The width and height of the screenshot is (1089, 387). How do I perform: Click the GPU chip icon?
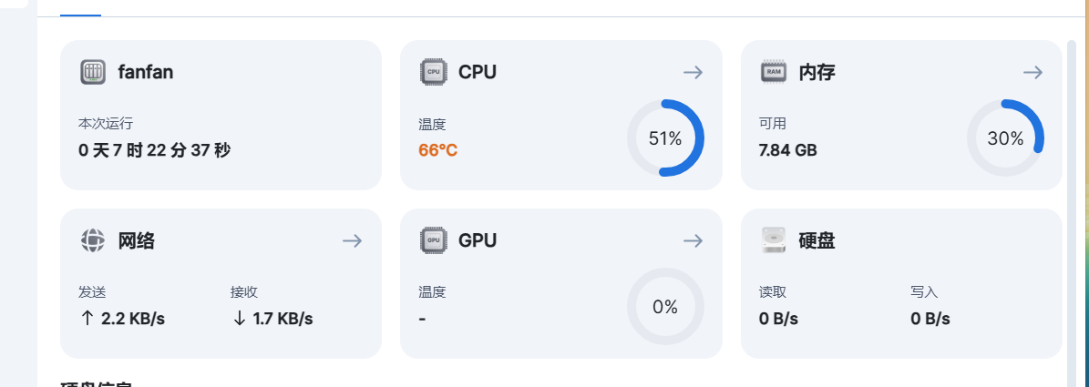coord(434,240)
